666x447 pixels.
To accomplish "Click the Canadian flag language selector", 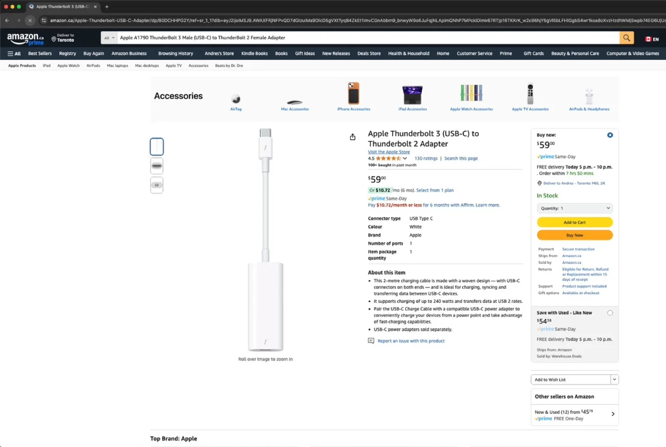I will [648, 39].
